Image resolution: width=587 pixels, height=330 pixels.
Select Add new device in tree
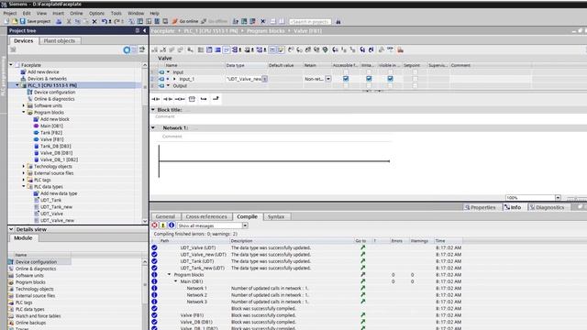43,71
